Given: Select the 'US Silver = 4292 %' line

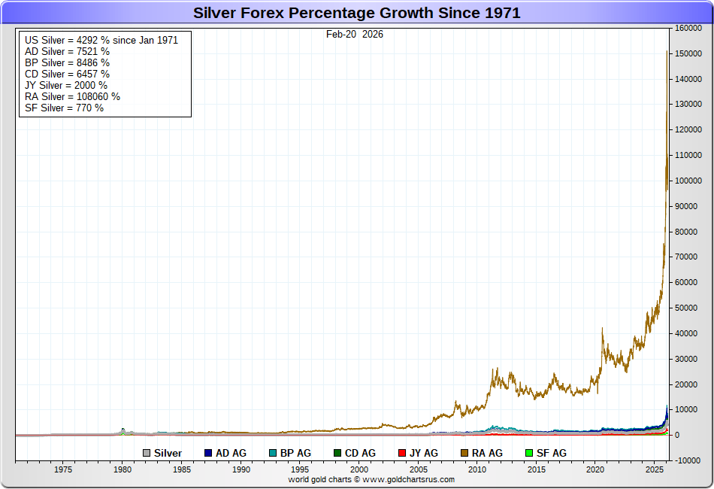Looking at the screenshot, I should tap(101, 40).
